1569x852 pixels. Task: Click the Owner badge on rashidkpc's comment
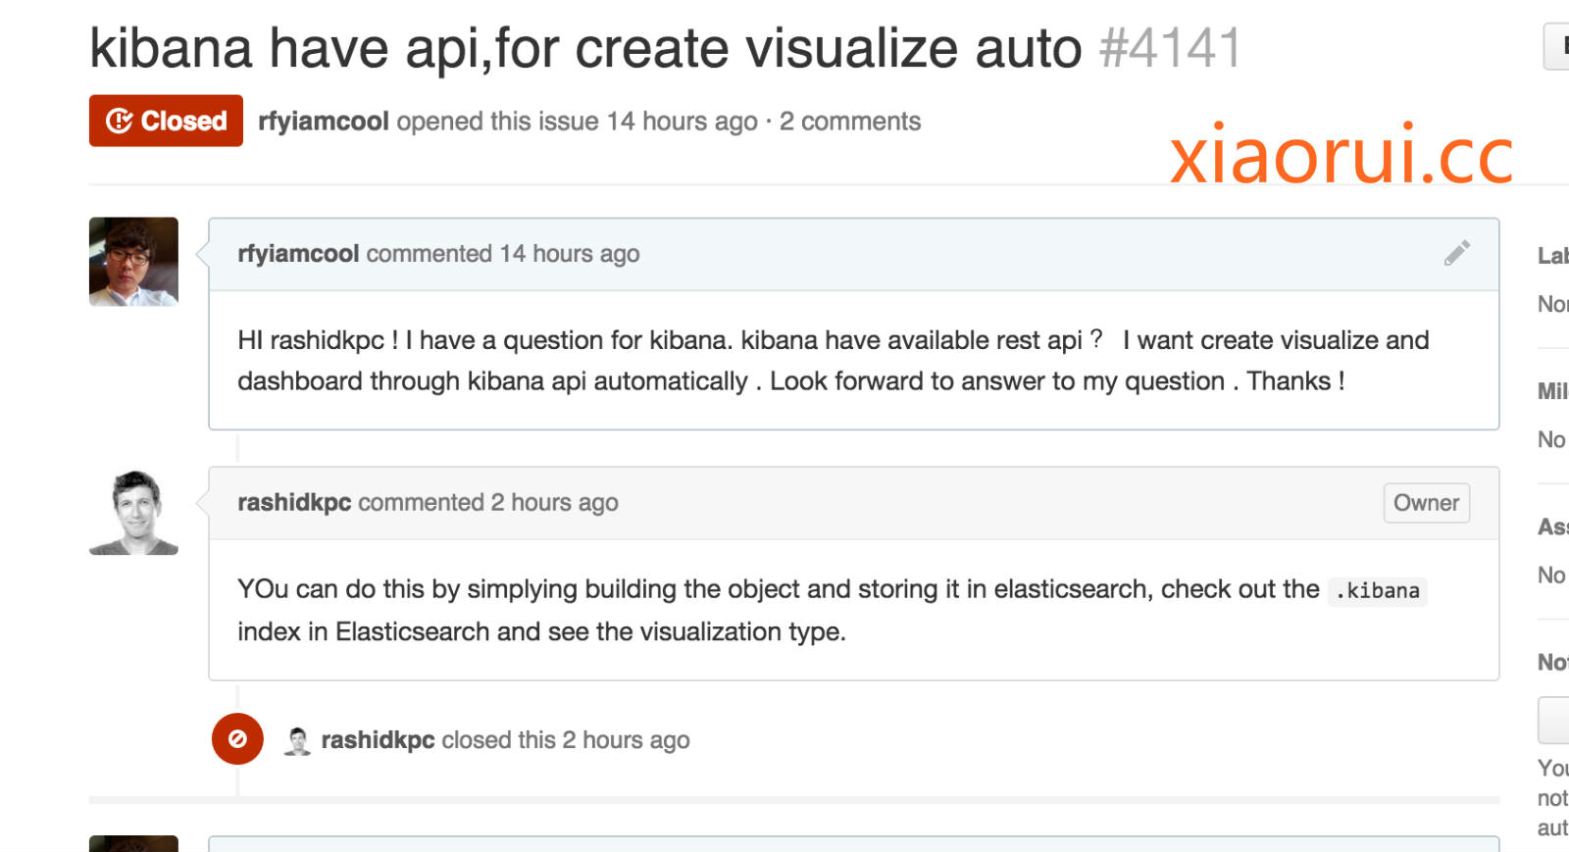(1426, 503)
